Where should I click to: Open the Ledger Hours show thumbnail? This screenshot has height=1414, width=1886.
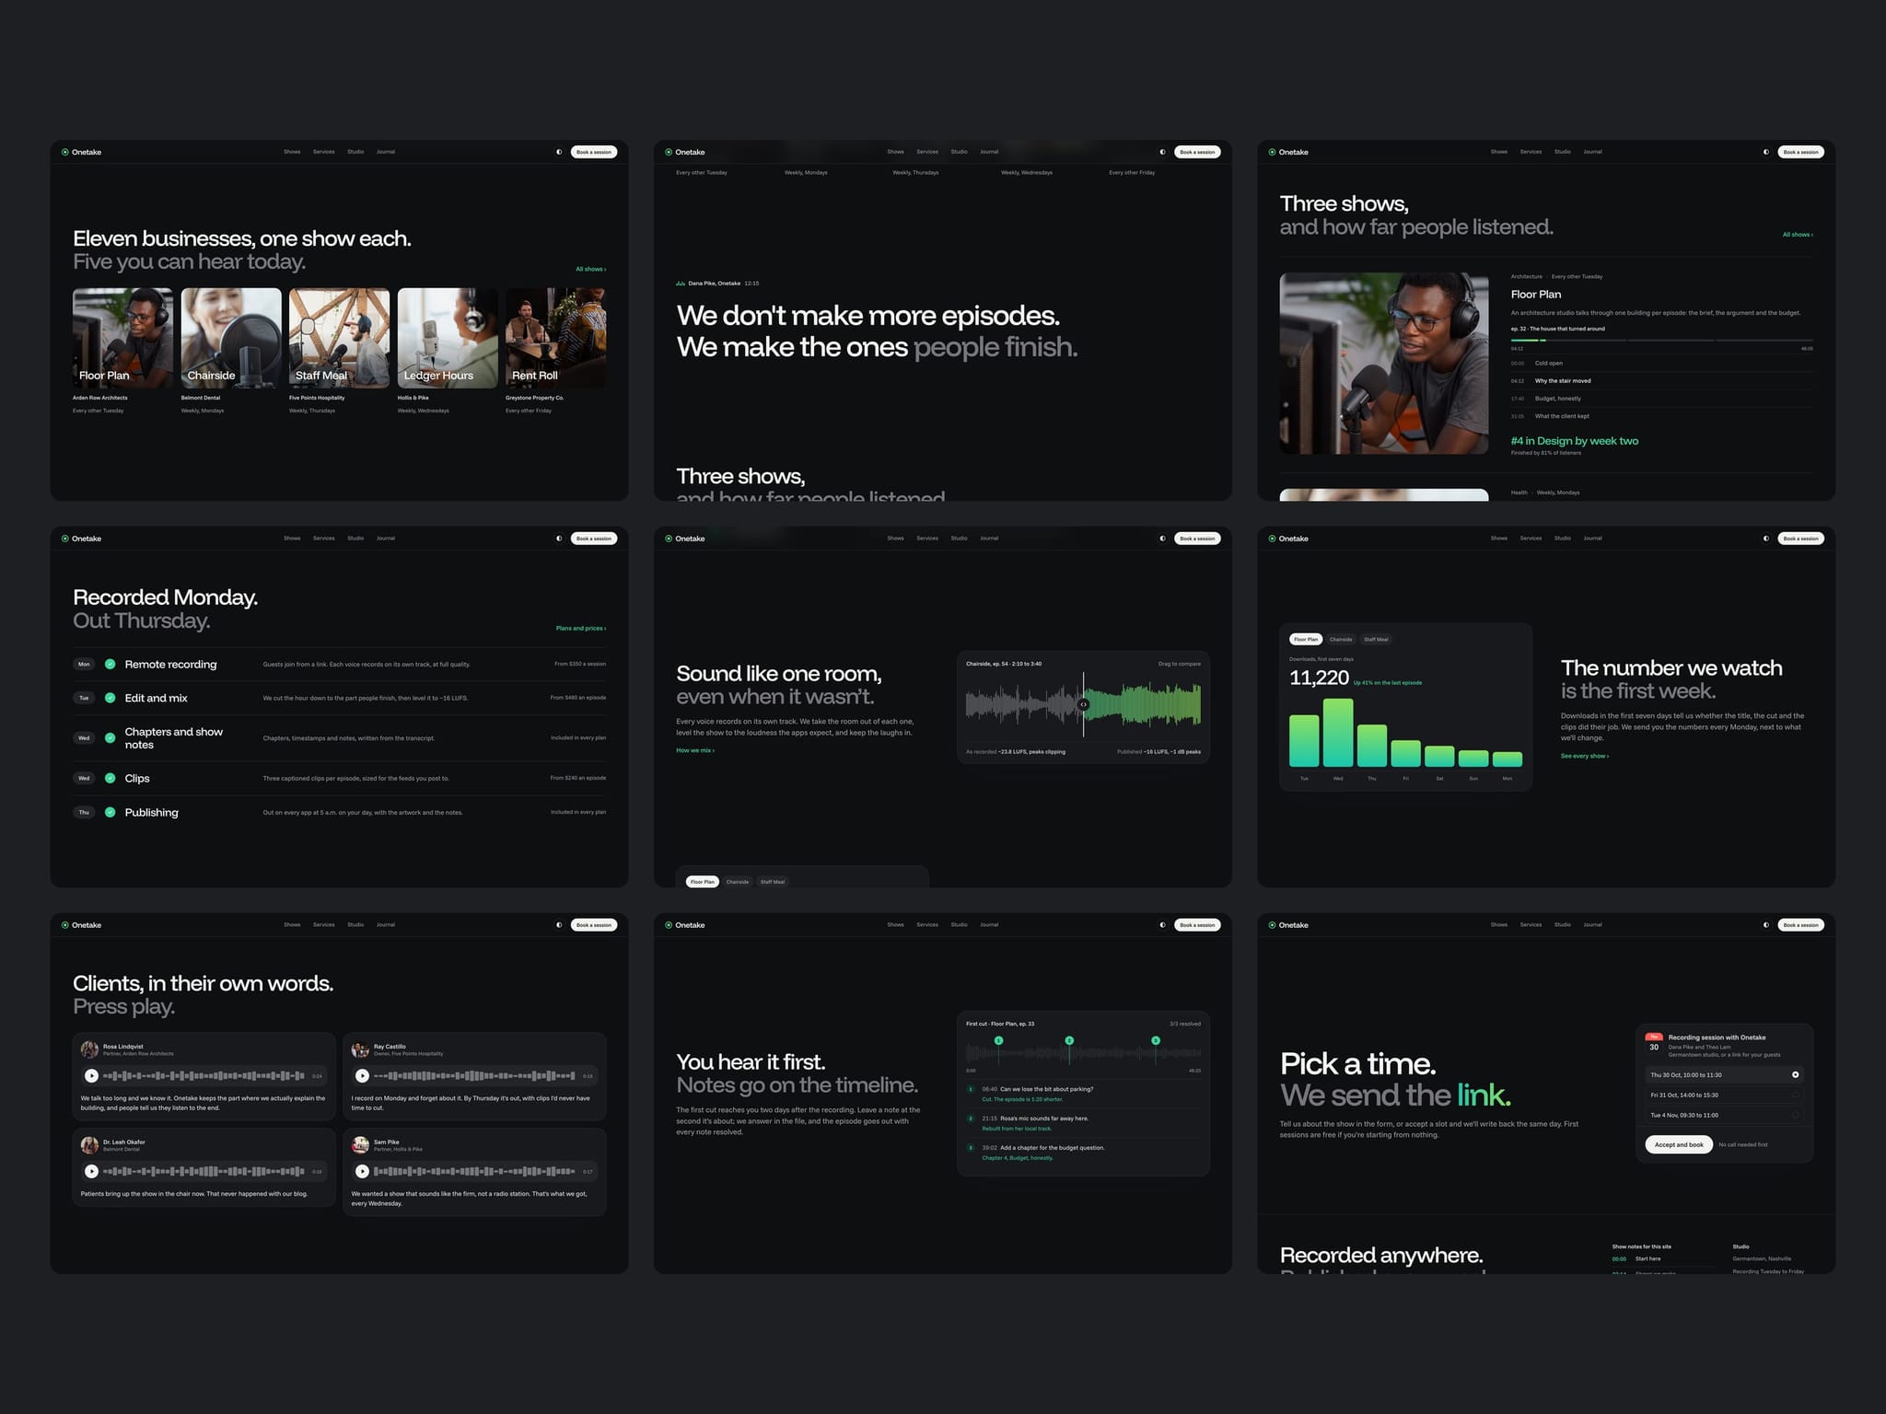[x=448, y=338]
